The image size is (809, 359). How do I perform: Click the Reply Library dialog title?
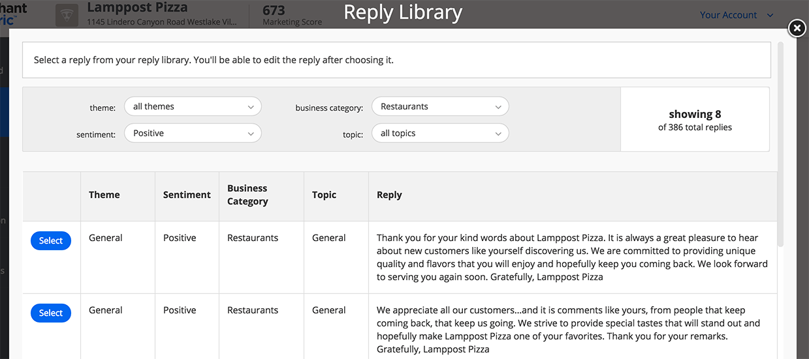tap(403, 12)
